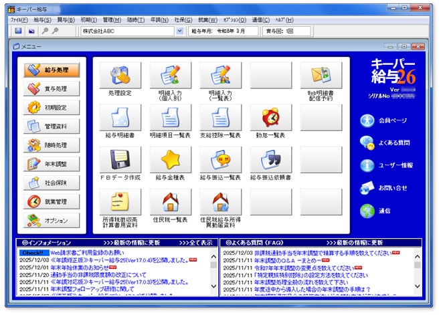Screen dimensions: 441x315
Task: Select 就業管理 in the sidebar
Action: tap(52, 202)
